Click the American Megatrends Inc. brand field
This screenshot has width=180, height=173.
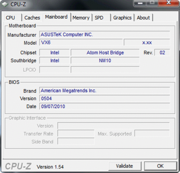click(105, 91)
